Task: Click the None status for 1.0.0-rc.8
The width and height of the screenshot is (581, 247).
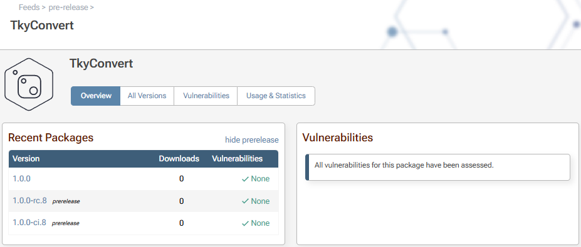Action: pyautogui.click(x=260, y=201)
